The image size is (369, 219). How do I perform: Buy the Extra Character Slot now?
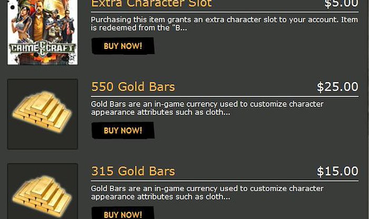123,46
